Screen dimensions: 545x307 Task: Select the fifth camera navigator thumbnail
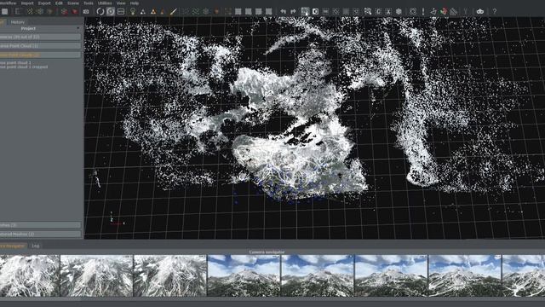(318, 275)
